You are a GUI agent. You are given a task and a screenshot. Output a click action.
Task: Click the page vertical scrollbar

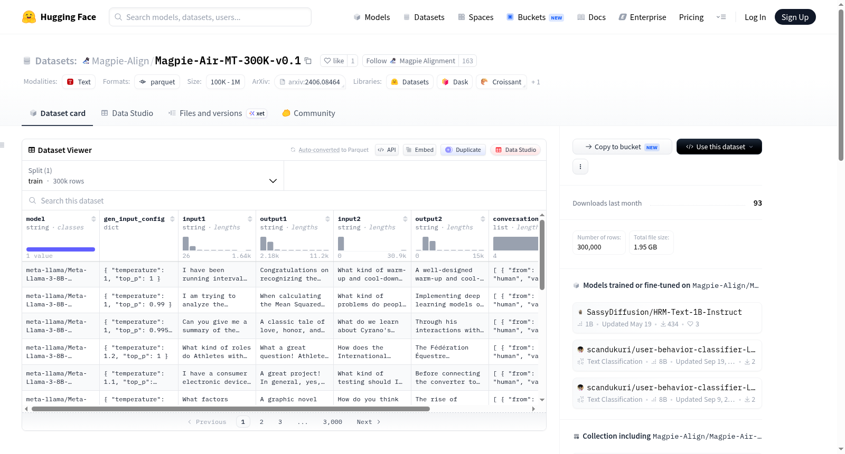click(841, 84)
